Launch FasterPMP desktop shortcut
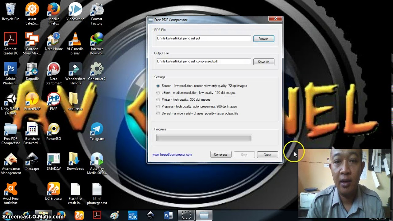393x221 pixels. tap(32, 102)
